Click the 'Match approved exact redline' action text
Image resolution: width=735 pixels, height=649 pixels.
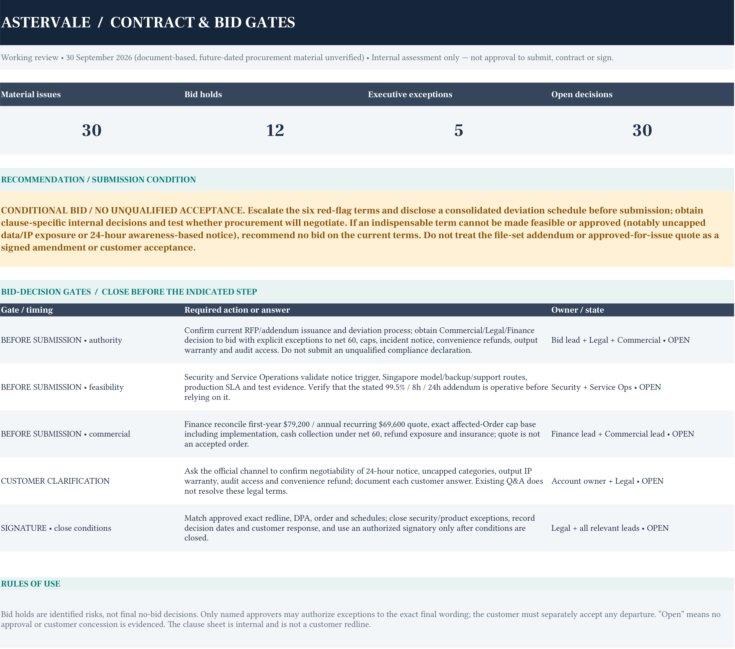point(359,528)
